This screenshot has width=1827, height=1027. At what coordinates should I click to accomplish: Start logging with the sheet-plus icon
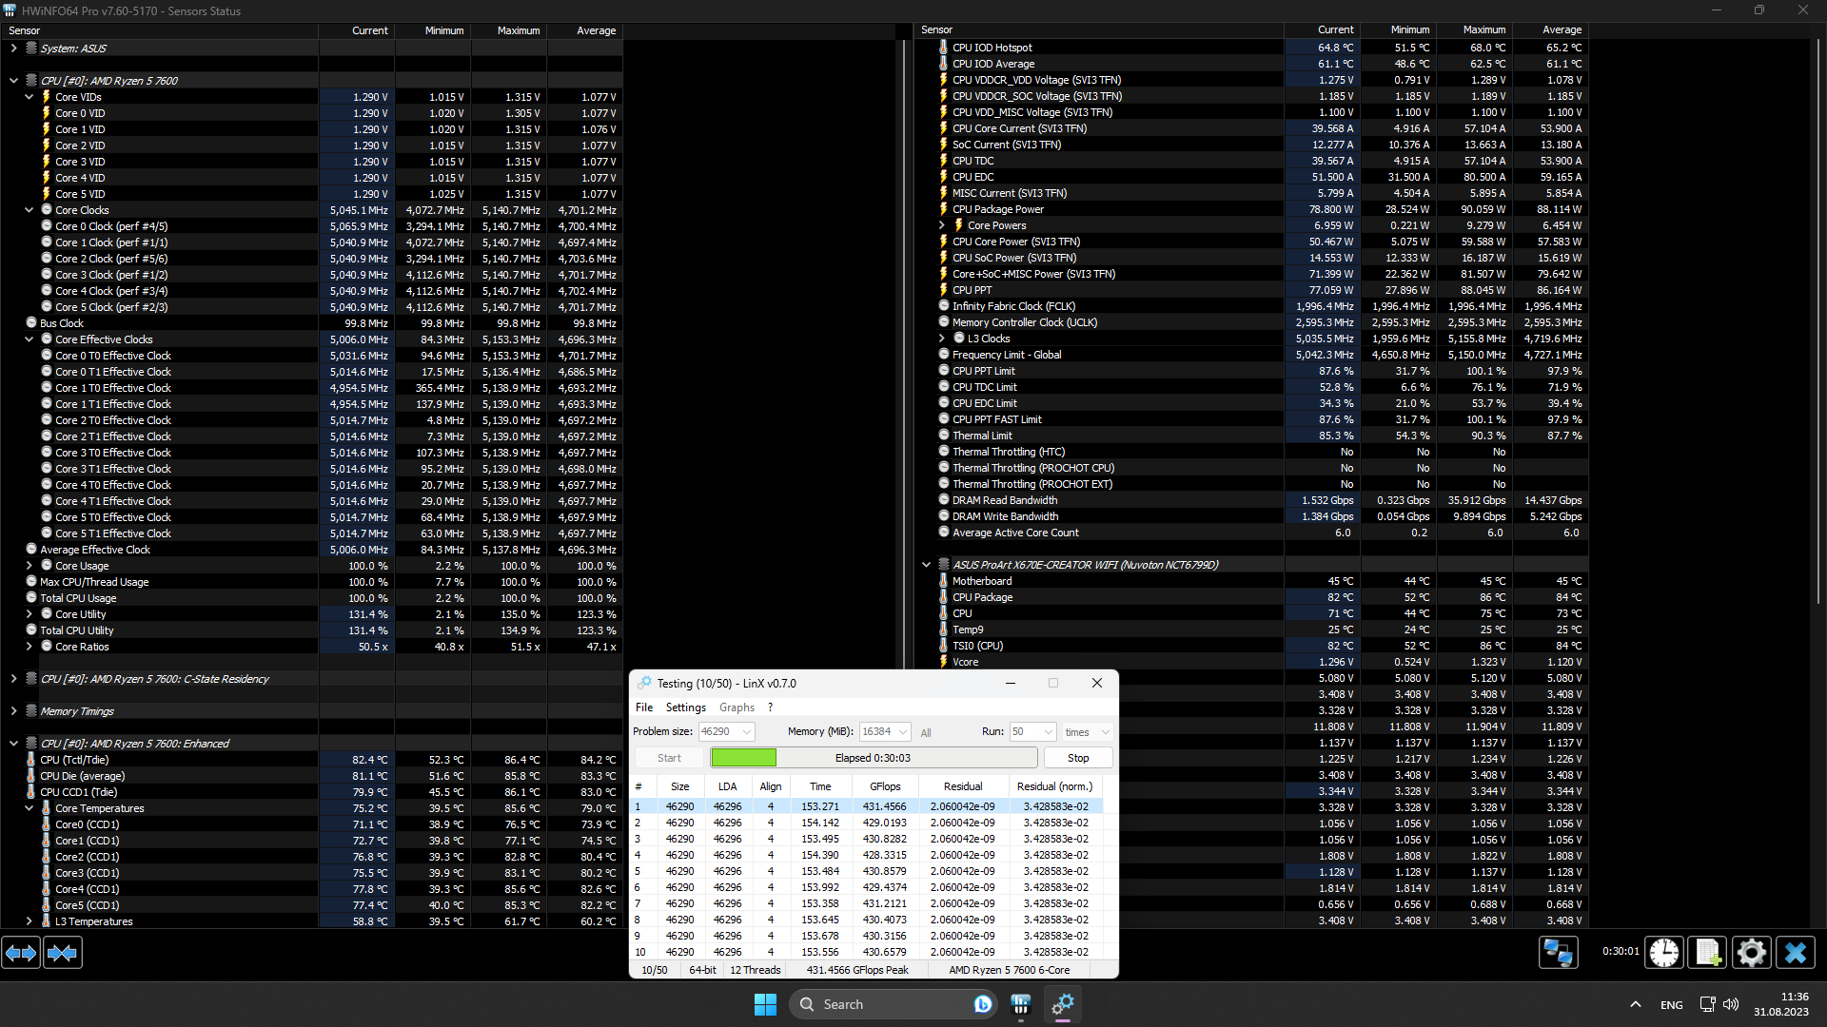tap(1707, 952)
